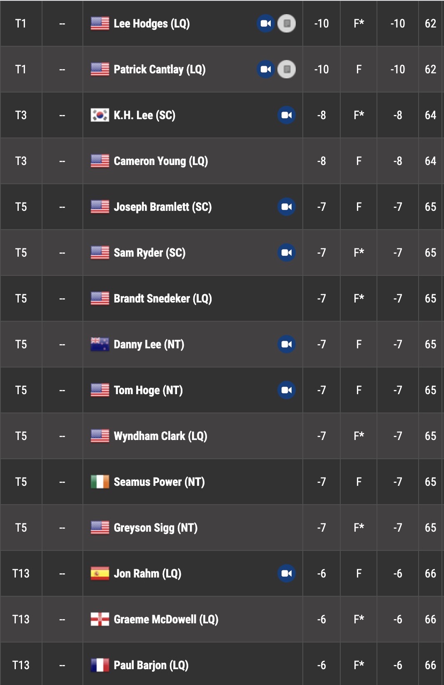The image size is (444, 685).
Task: Click the gray icon beside Lee Hodges
Action: coord(287,23)
